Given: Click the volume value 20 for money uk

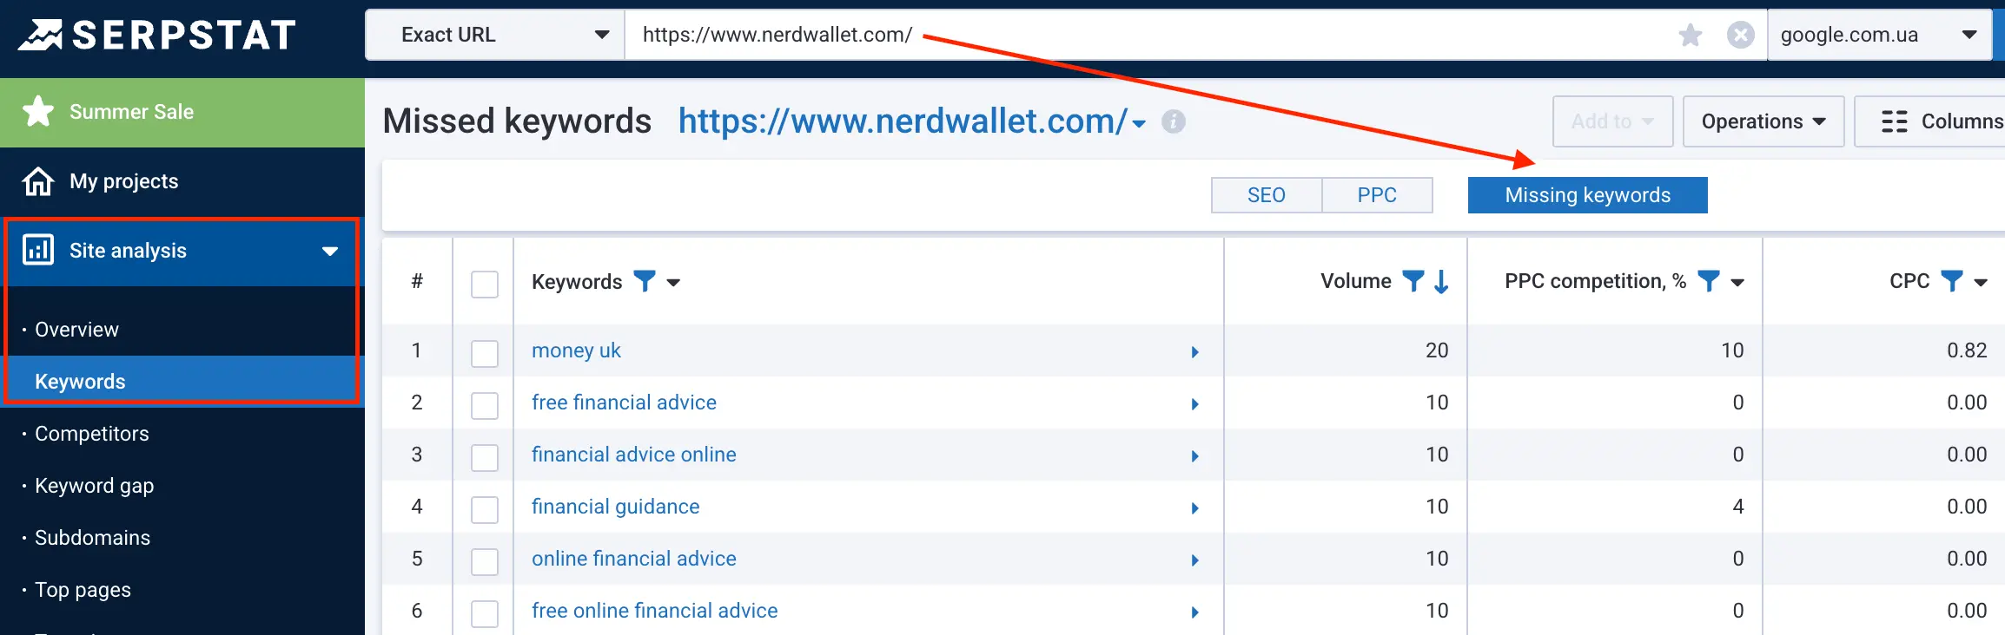Looking at the screenshot, I should pos(1437,350).
